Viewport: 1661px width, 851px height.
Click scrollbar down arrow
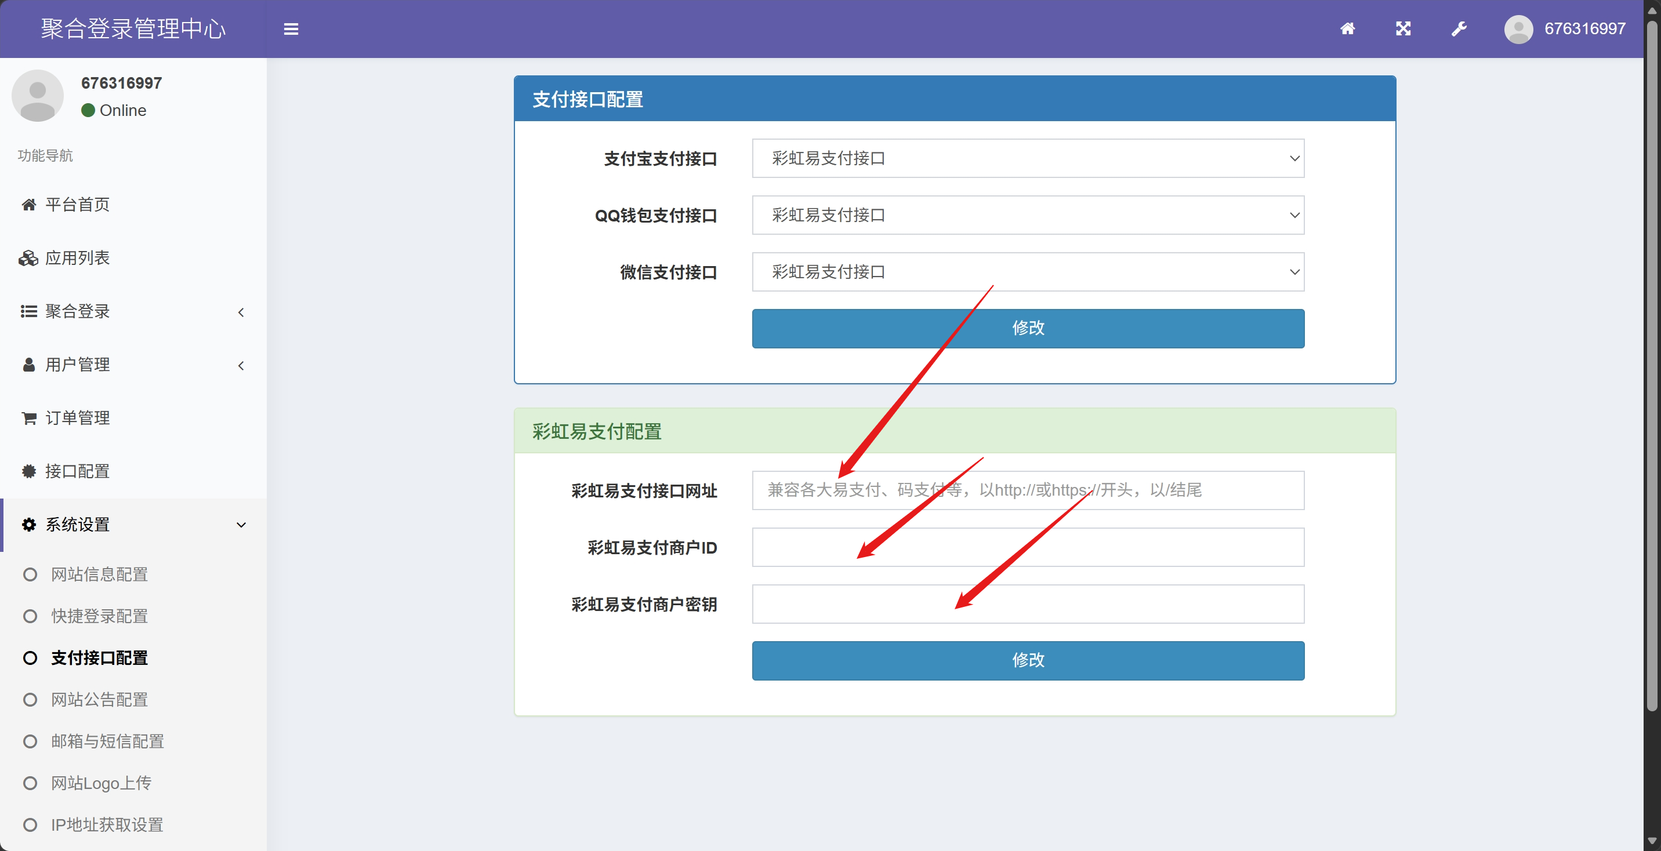pyautogui.click(x=1652, y=841)
